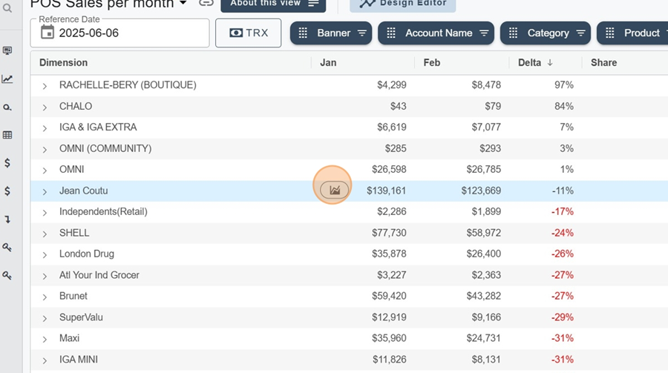The image size is (668, 373).
Task: Open the Category filter
Action: pyautogui.click(x=546, y=33)
